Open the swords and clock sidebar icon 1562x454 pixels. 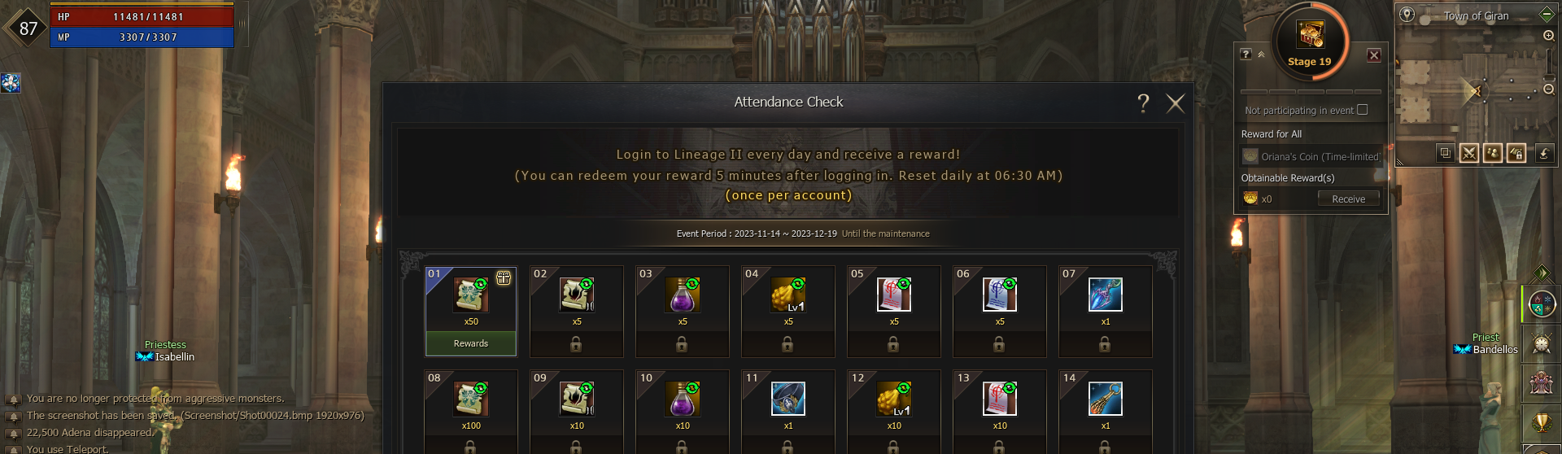[1541, 343]
